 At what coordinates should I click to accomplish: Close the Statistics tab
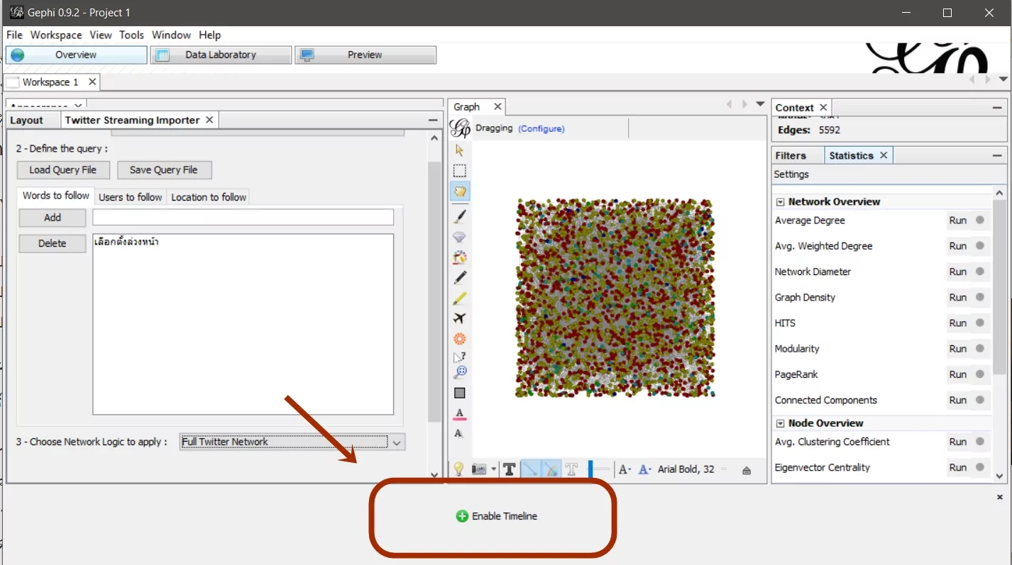coord(884,155)
